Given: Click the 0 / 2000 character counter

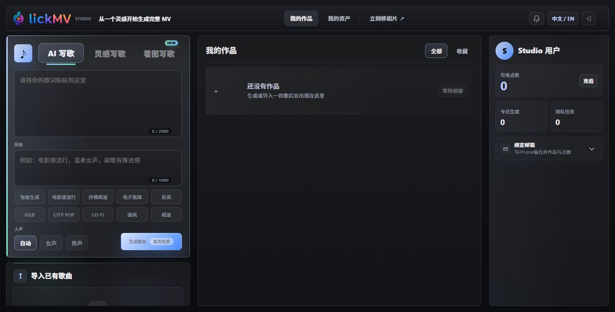Looking at the screenshot, I should [160, 131].
